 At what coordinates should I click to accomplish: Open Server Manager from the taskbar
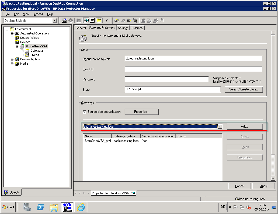pyautogui.click(x=27, y=207)
